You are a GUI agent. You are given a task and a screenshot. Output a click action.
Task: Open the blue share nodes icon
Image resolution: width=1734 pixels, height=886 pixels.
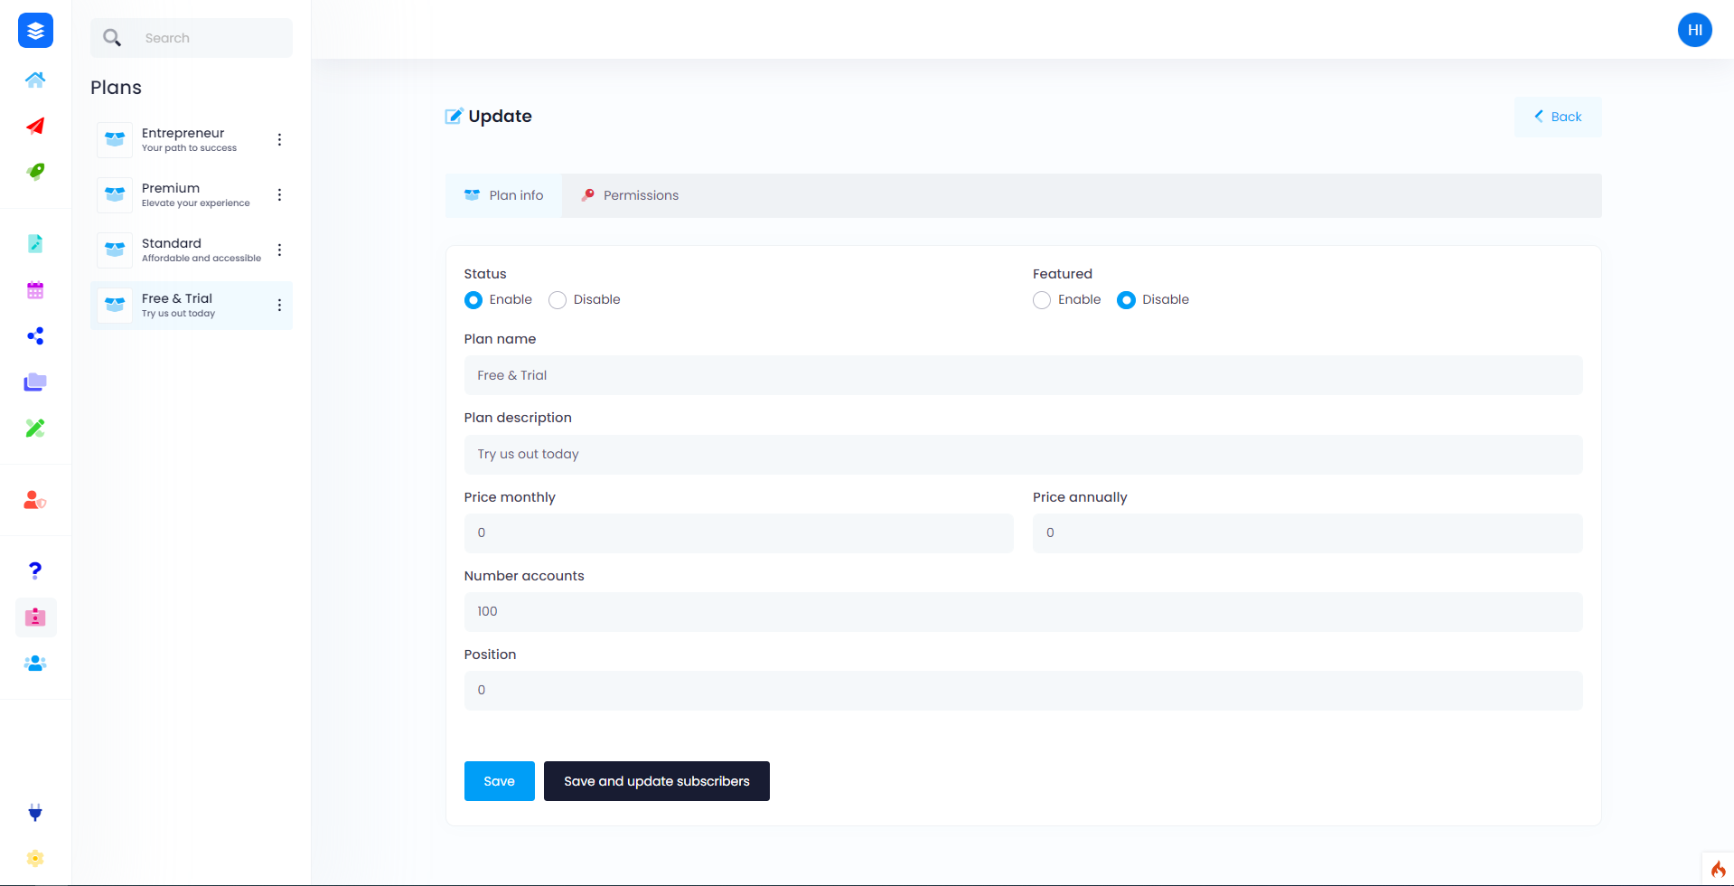point(35,336)
